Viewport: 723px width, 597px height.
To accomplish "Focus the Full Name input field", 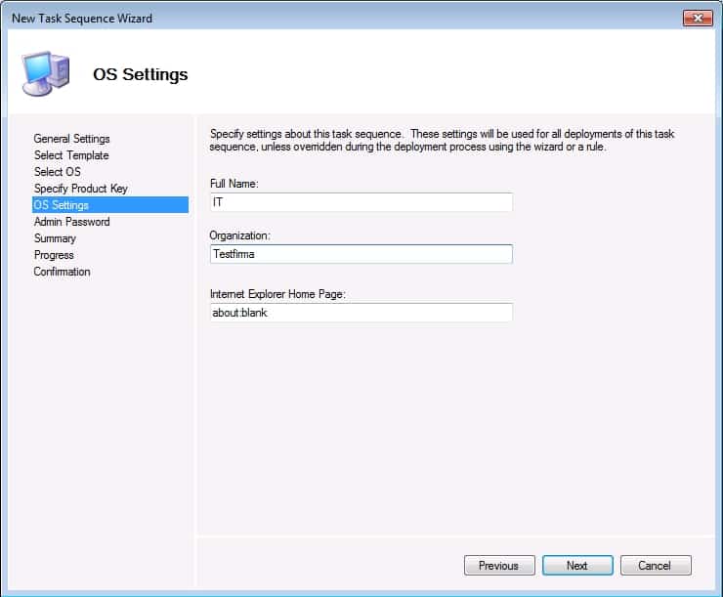I will coord(361,202).
